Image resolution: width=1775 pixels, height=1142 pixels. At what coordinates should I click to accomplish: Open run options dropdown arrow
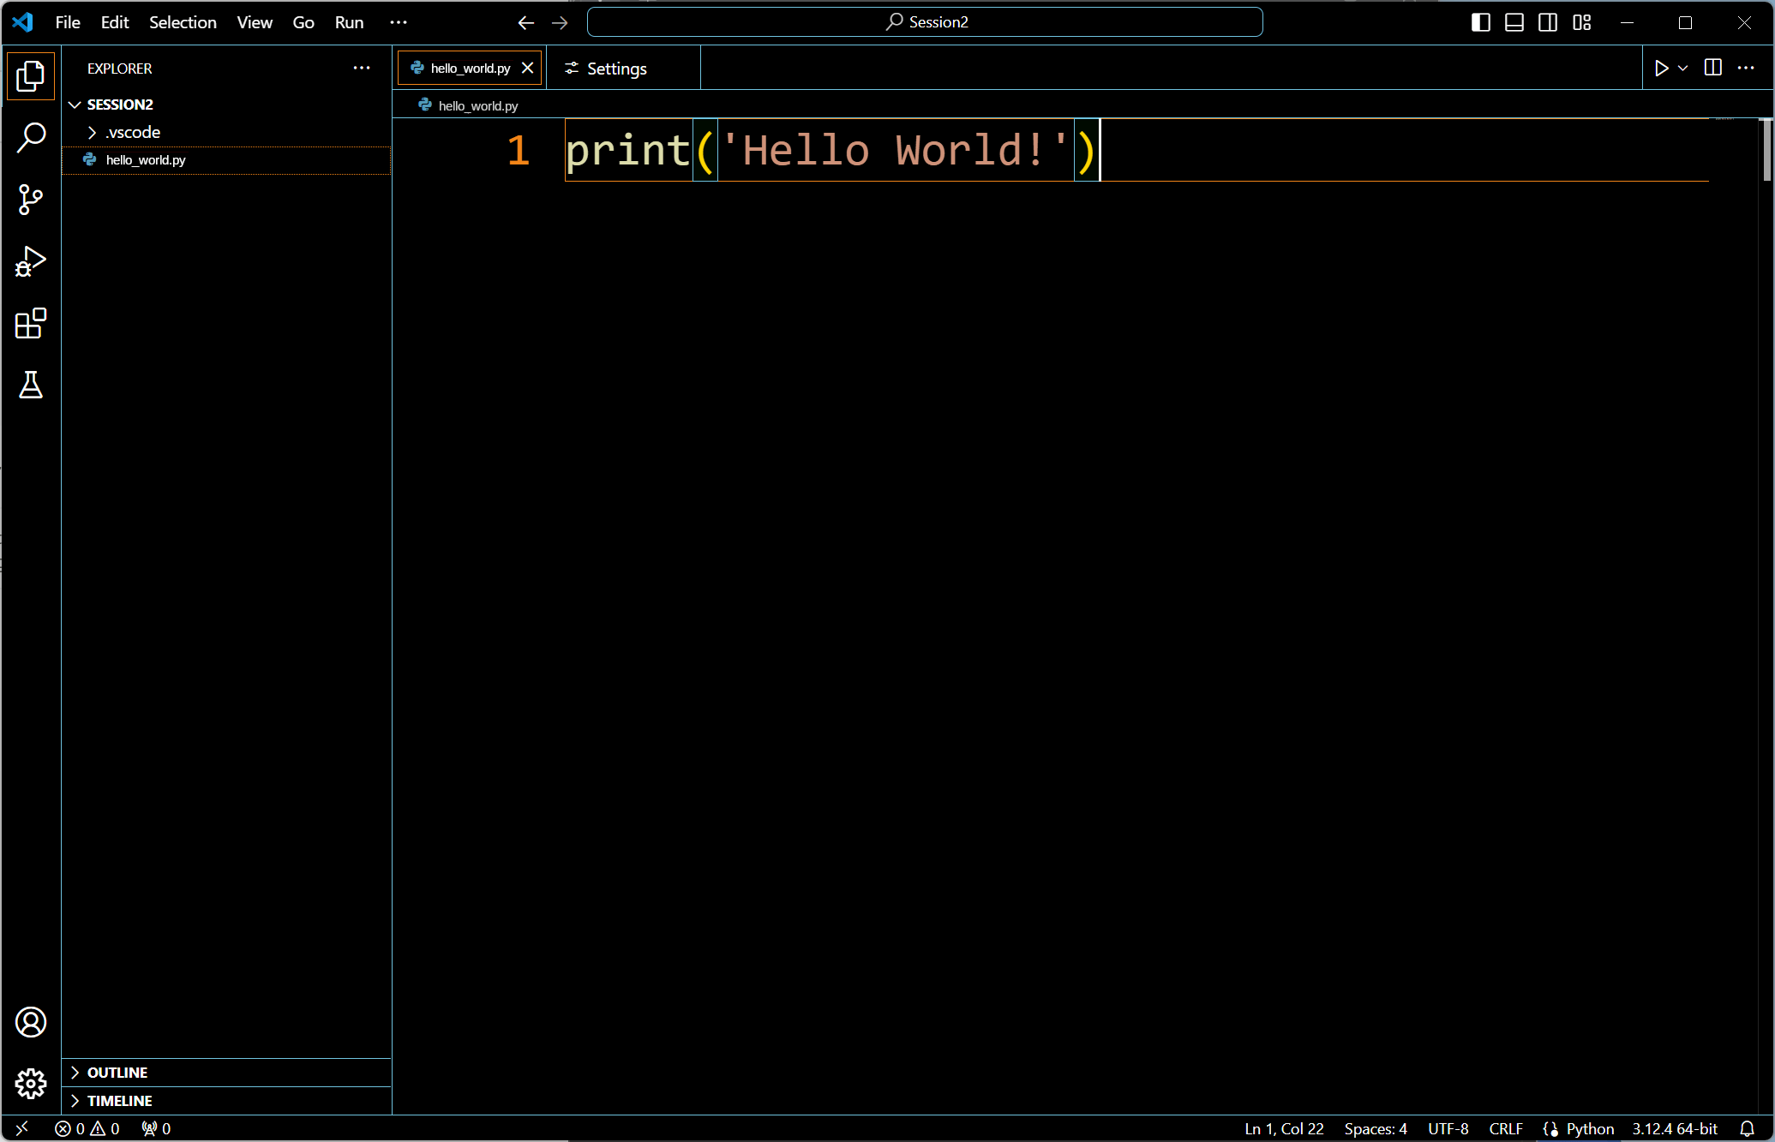tap(1683, 69)
